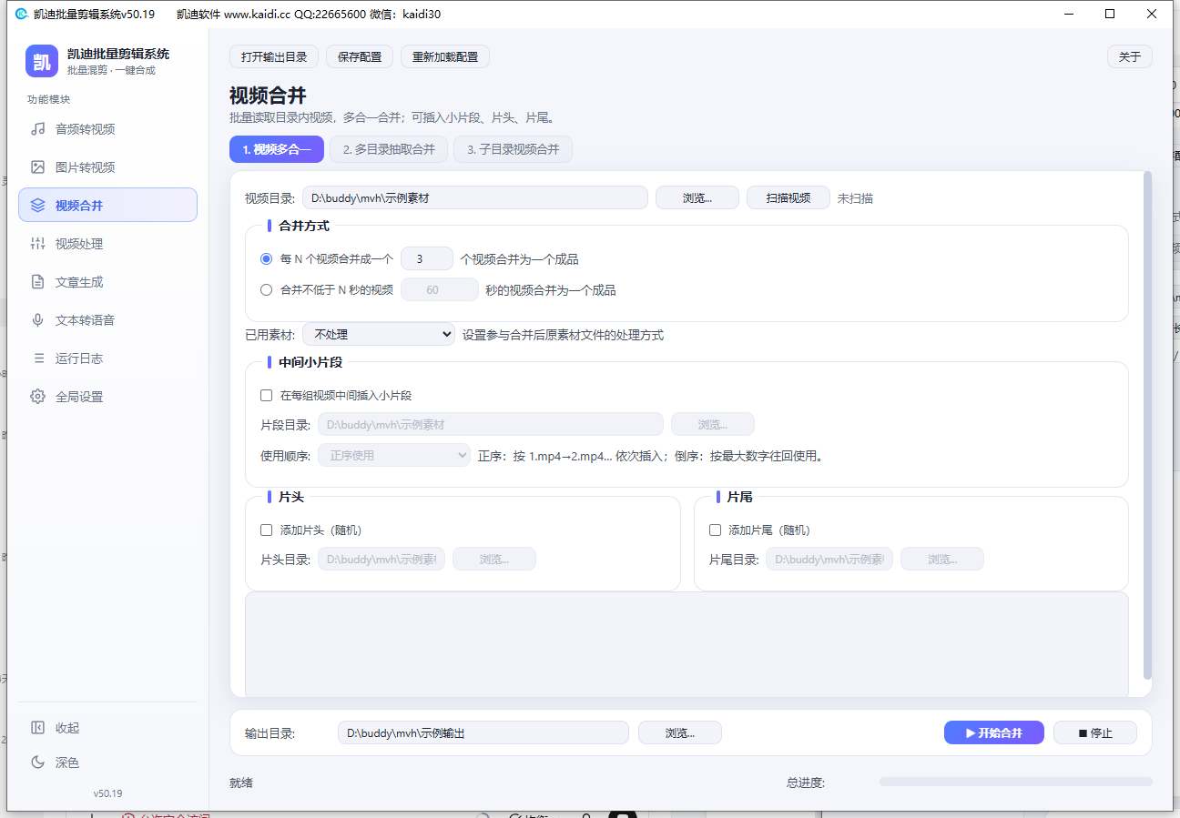Click 保存配置 button
Viewport: 1180px width, 818px height.
360,56
